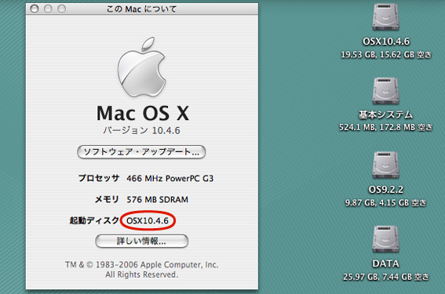The image size is (445, 294).
Task: Click the 524.1 MB, 172.8 MB 空き info
Action: click(385, 127)
